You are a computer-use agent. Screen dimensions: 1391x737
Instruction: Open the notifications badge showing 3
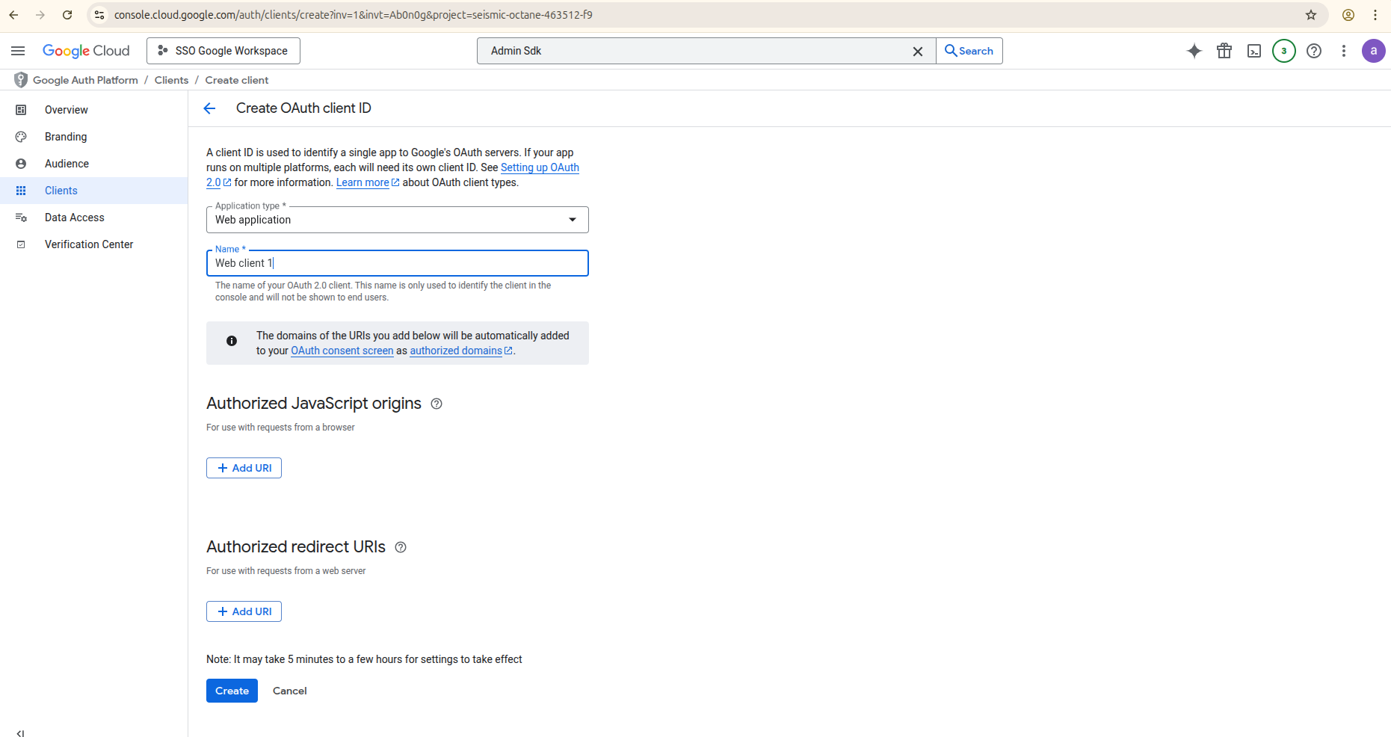[1283, 51]
